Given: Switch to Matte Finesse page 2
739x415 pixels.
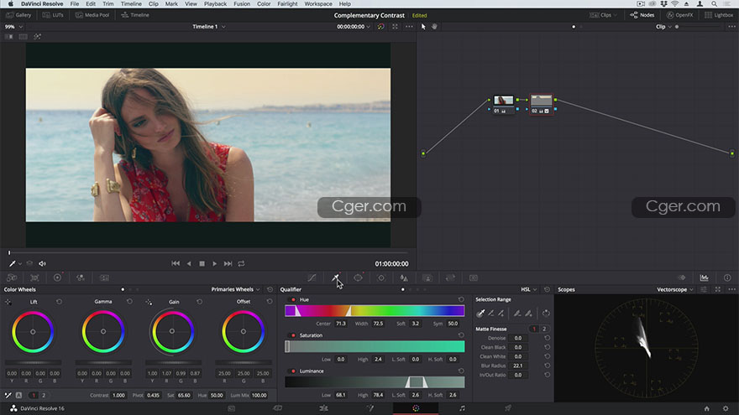Looking at the screenshot, I should tap(544, 329).
